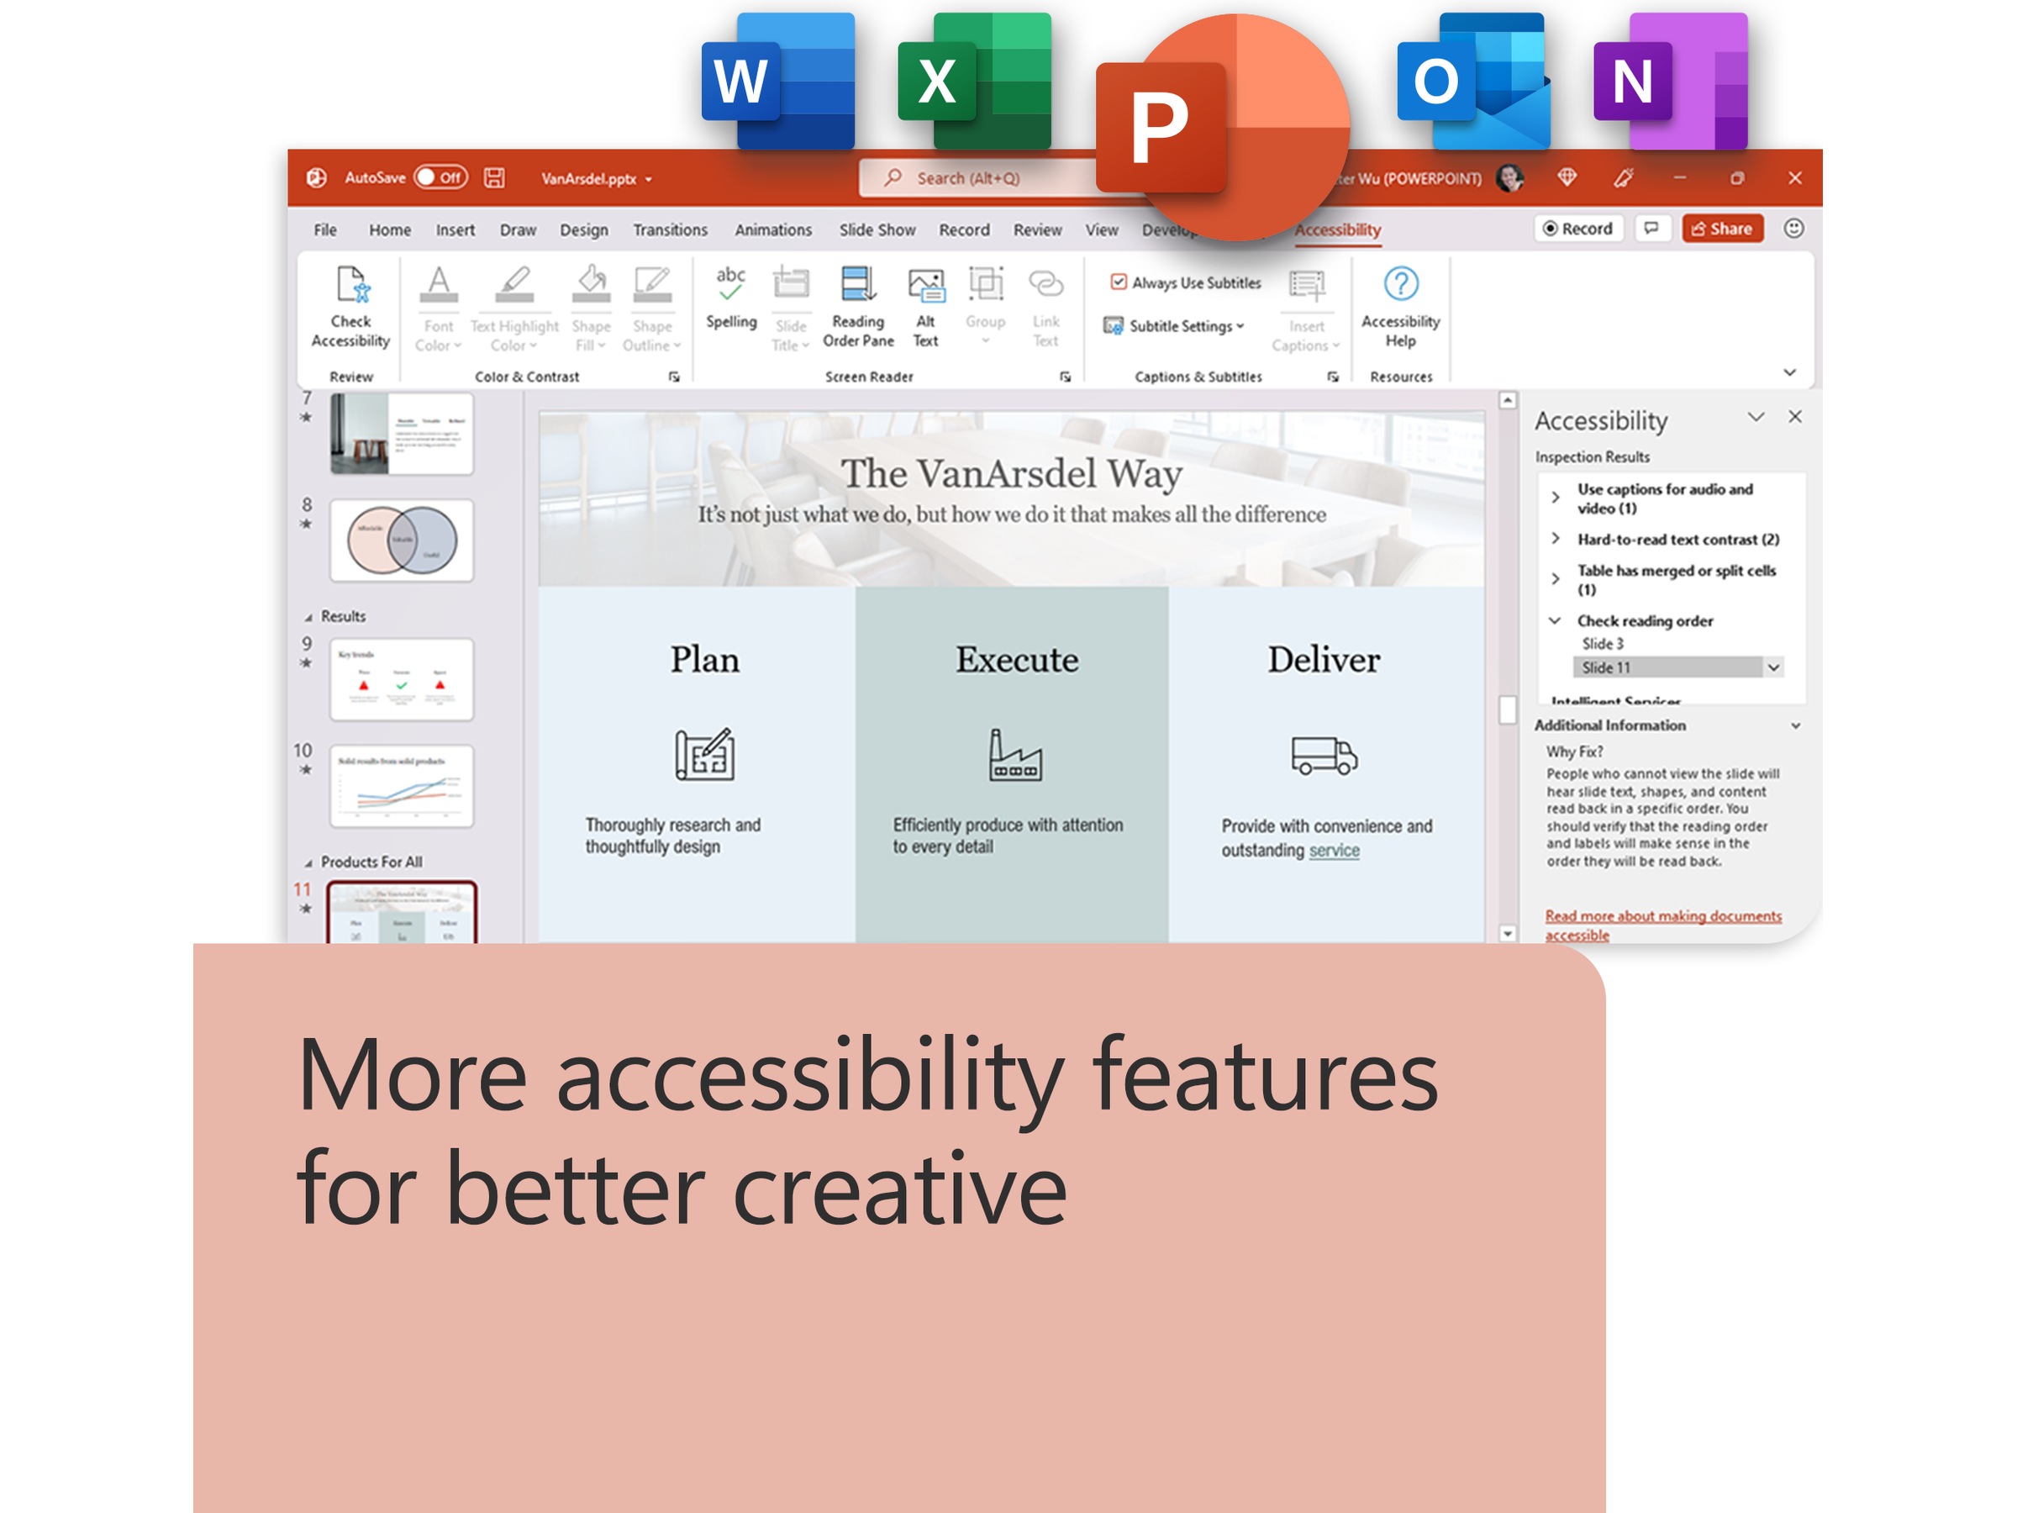Click the Shape Fill icon
2017x1513 pixels.
(590, 287)
